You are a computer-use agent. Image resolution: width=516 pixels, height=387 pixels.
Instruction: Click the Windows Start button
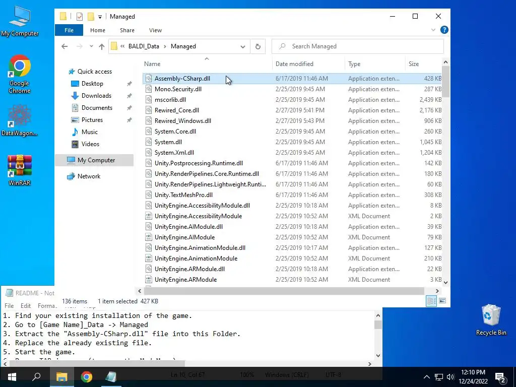coord(12,377)
